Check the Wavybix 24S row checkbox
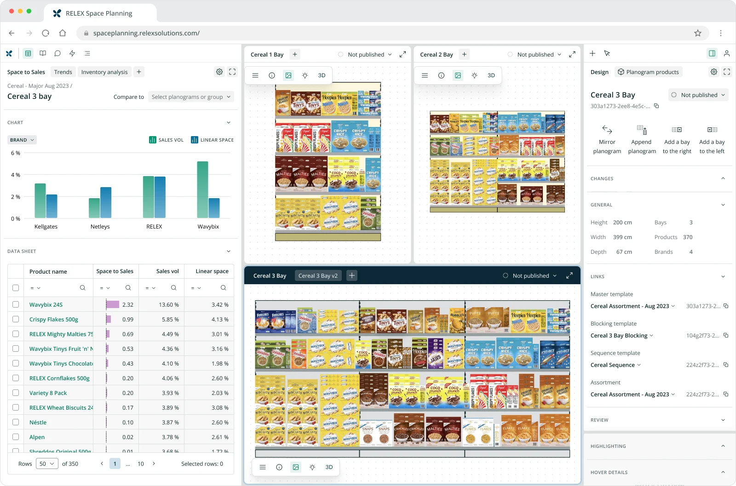The width and height of the screenshot is (736, 486). (16, 304)
